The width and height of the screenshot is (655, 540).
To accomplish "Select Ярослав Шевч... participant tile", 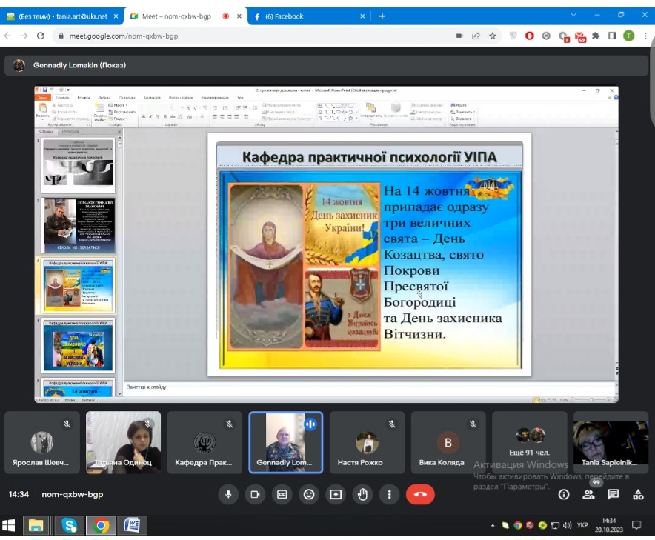I will point(42,442).
